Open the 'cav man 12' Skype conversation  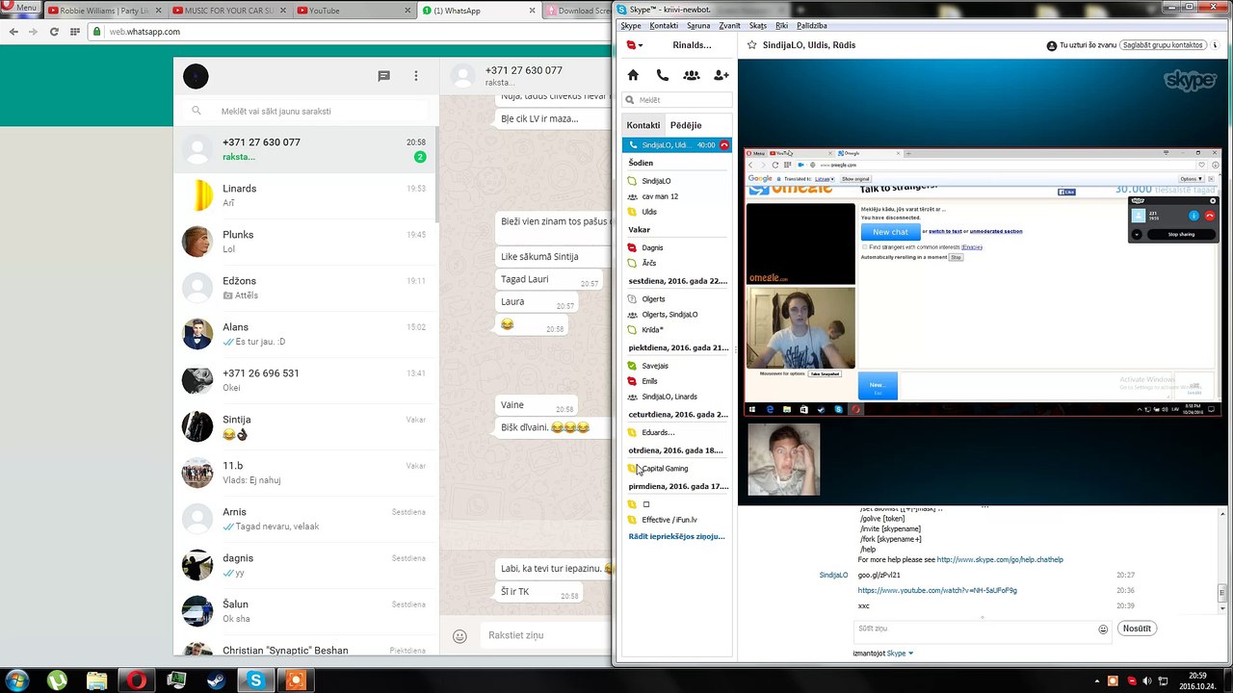coord(677,196)
